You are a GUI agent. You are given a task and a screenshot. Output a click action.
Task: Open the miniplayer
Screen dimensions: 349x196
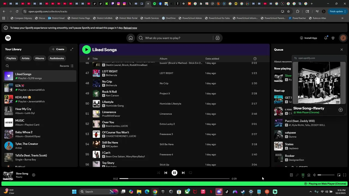(x=339, y=175)
